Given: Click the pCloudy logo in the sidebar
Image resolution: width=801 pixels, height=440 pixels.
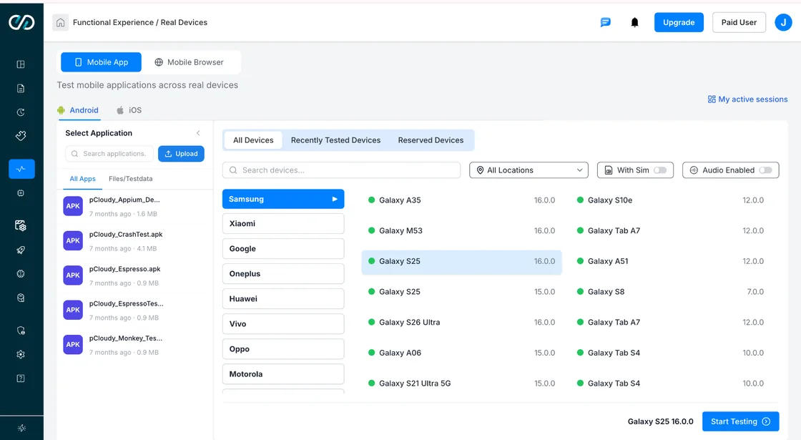Looking at the screenshot, I should [21, 22].
